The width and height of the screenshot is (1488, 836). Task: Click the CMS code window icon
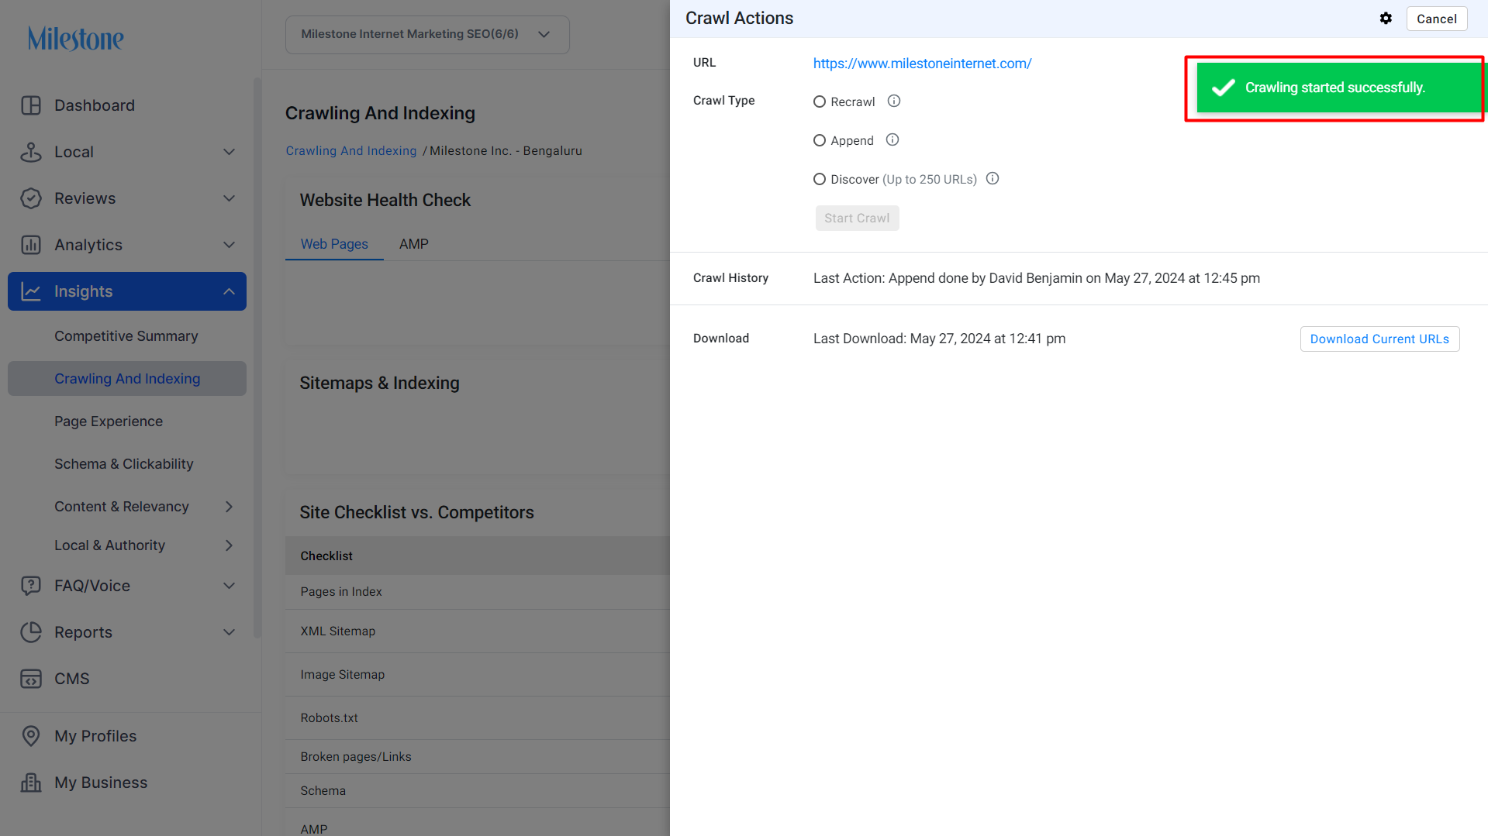[x=31, y=679]
